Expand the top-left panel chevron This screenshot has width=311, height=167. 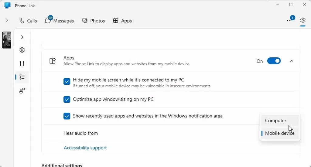[x=7, y=21]
